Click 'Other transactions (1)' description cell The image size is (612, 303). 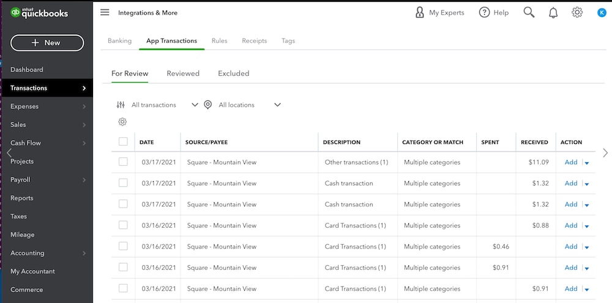pos(356,162)
